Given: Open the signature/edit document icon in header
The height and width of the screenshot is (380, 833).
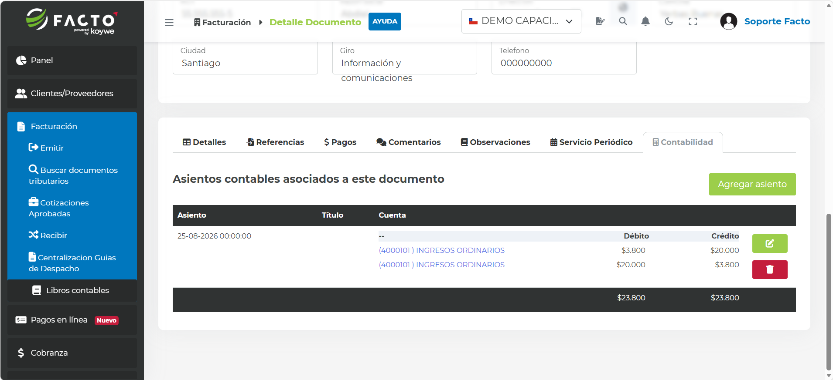Looking at the screenshot, I should point(600,21).
